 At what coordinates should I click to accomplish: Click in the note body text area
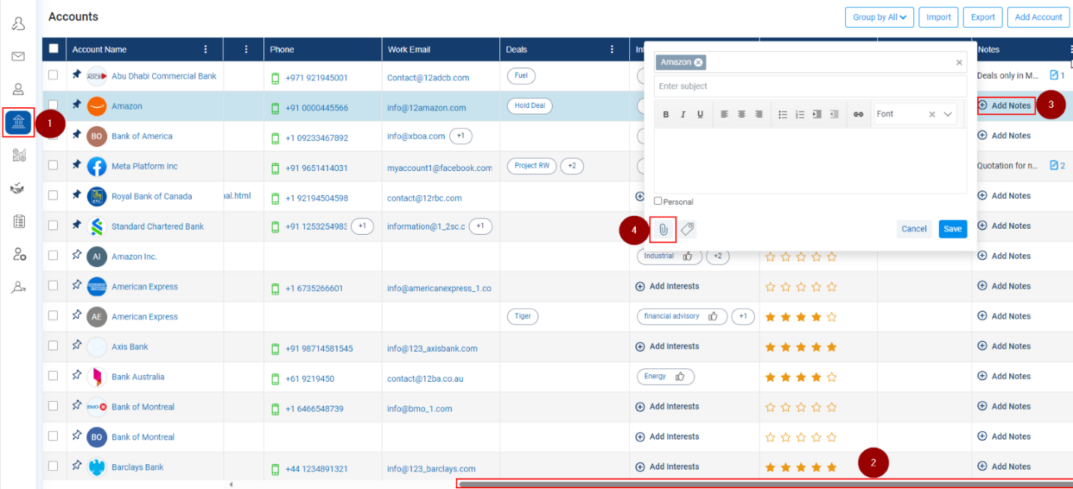coord(810,160)
